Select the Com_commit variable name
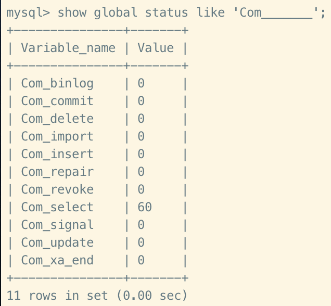This screenshot has height=306, width=331. [57, 101]
